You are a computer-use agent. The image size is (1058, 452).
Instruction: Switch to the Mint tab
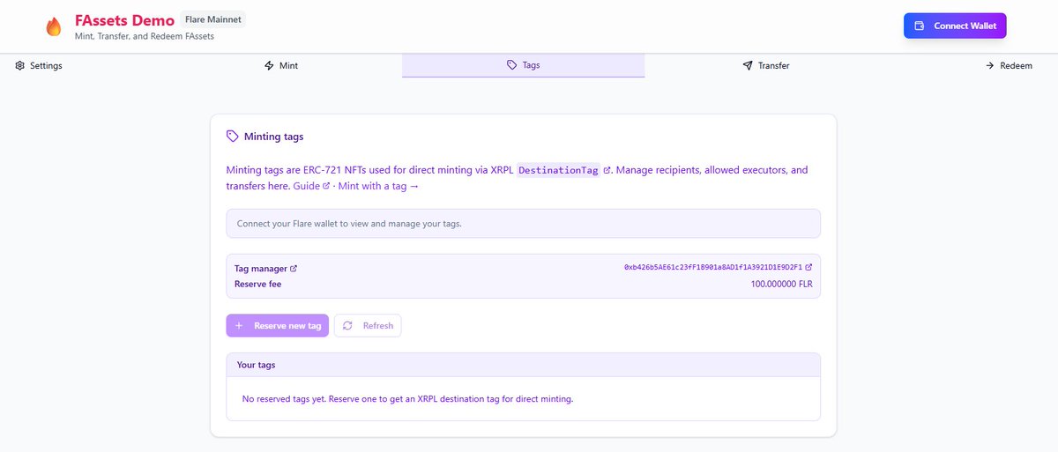point(281,65)
